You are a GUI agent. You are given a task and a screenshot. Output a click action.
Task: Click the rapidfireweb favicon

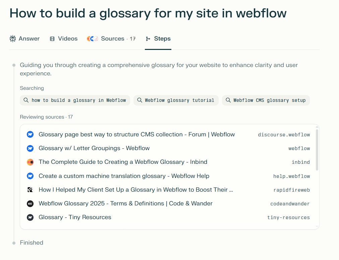pyautogui.click(x=30, y=190)
